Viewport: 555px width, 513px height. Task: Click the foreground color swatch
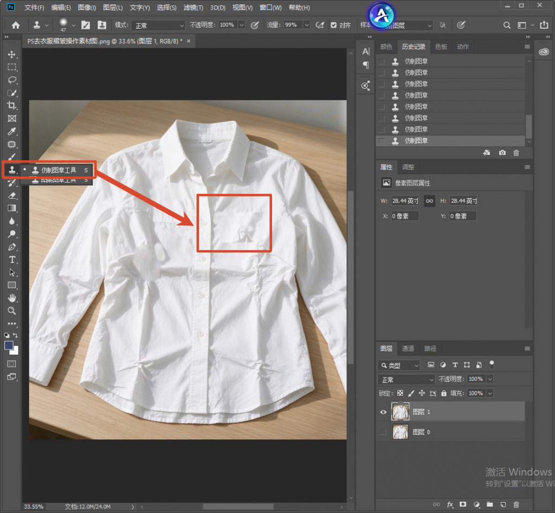(9, 345)
